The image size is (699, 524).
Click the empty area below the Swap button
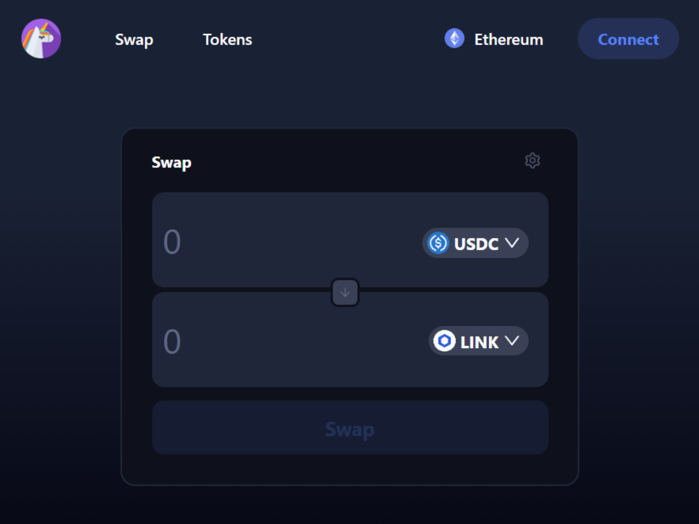(x=349, y=469)
